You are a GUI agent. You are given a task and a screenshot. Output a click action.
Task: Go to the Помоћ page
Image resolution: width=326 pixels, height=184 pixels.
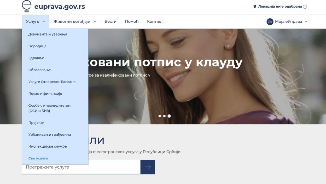(132, 21)
